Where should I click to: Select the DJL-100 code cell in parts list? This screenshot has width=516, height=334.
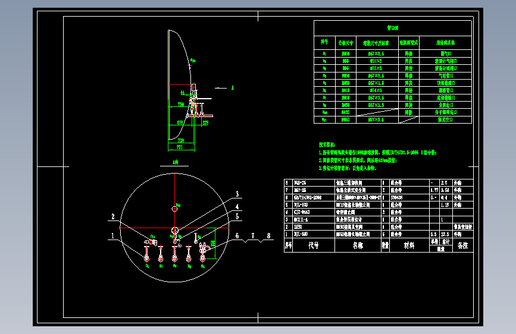[313, 205]
